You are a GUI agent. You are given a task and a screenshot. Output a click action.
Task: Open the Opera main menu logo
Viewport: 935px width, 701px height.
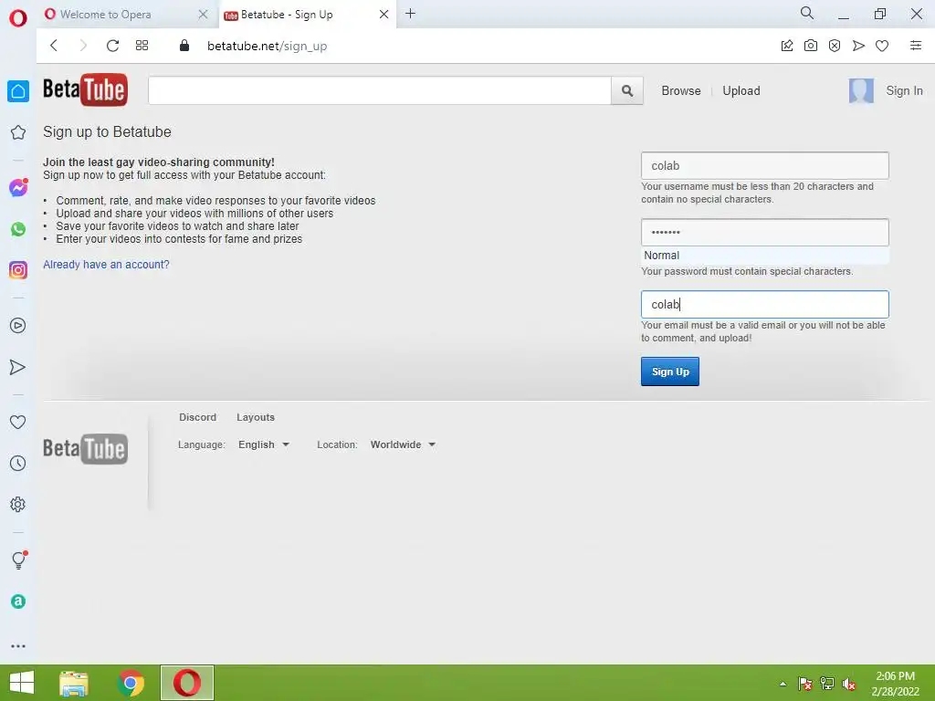(18, 18)
